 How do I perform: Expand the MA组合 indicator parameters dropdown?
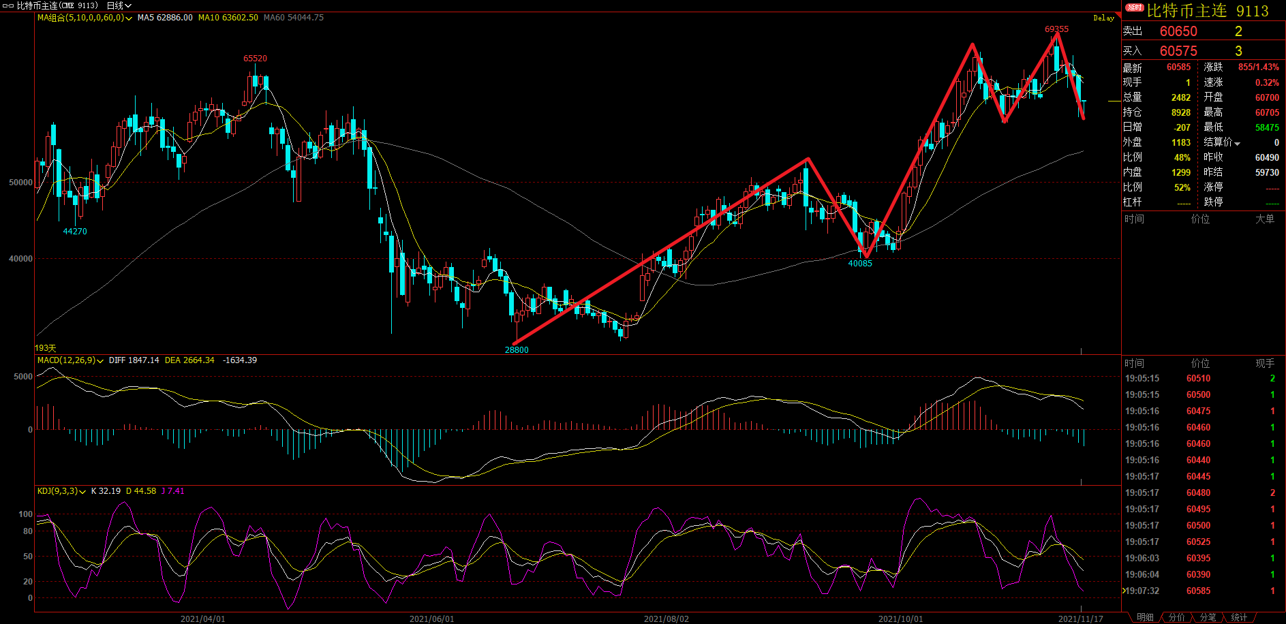pos(129,18)
